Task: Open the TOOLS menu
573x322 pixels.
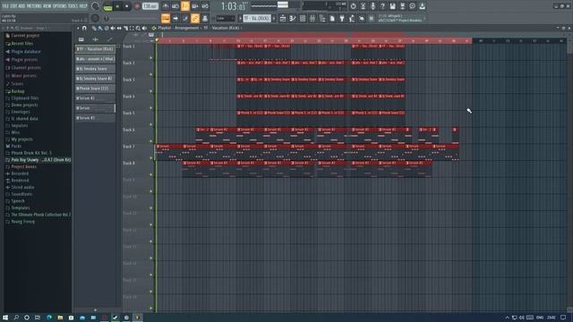Action: (73, 6)
